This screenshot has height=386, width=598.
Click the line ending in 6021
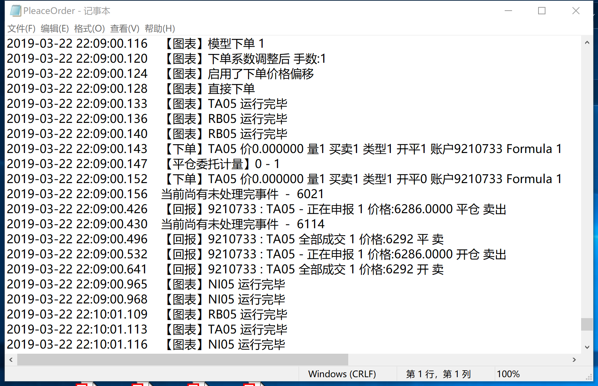[165, 194]
